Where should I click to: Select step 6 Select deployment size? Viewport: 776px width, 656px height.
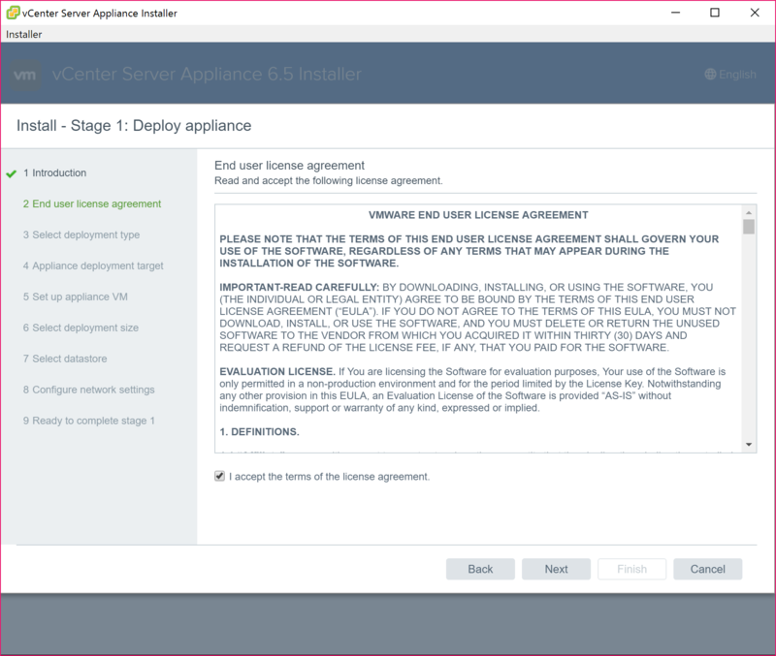81,328
